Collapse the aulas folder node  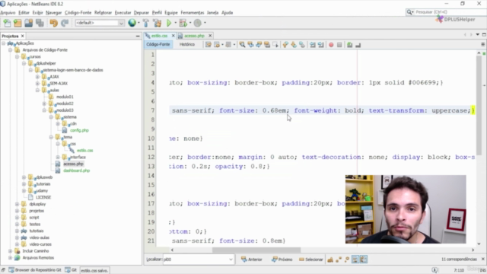pyautogui.click(x=37, y=90)
